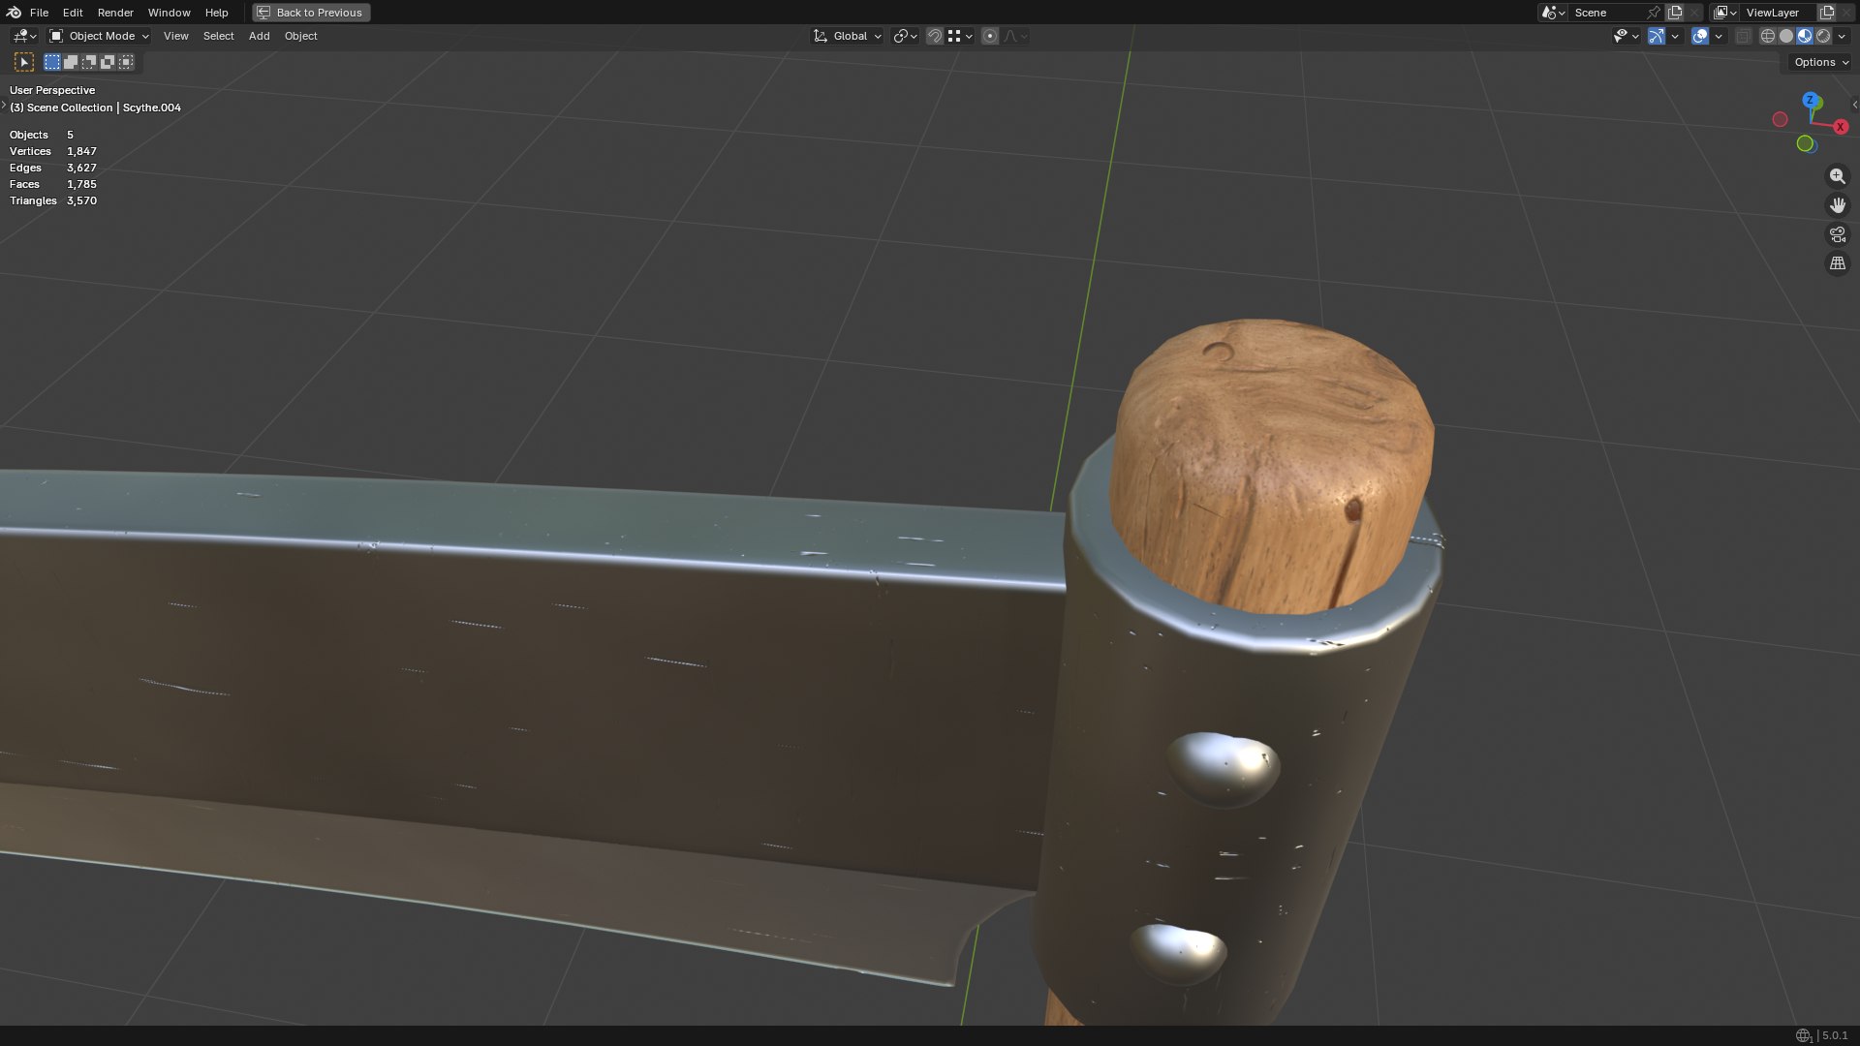Open the Edit menu
Screen dimensions: 1860x1046
73,13
